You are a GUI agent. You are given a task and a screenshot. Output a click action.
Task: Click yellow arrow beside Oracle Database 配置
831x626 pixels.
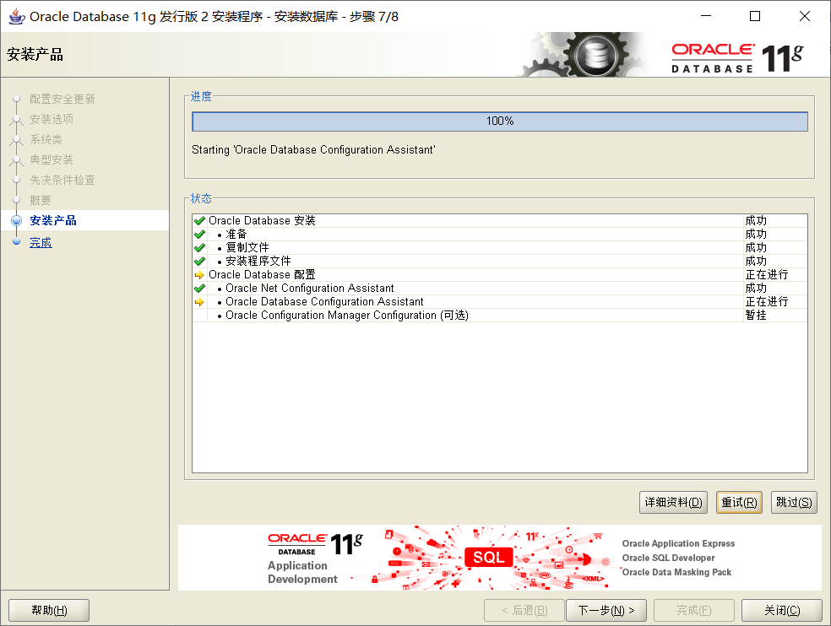(199, 275)
